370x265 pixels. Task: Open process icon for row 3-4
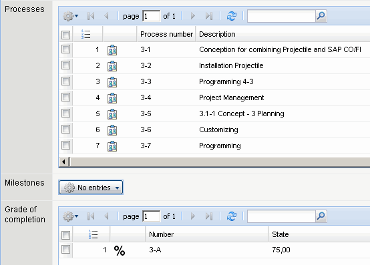112,98
